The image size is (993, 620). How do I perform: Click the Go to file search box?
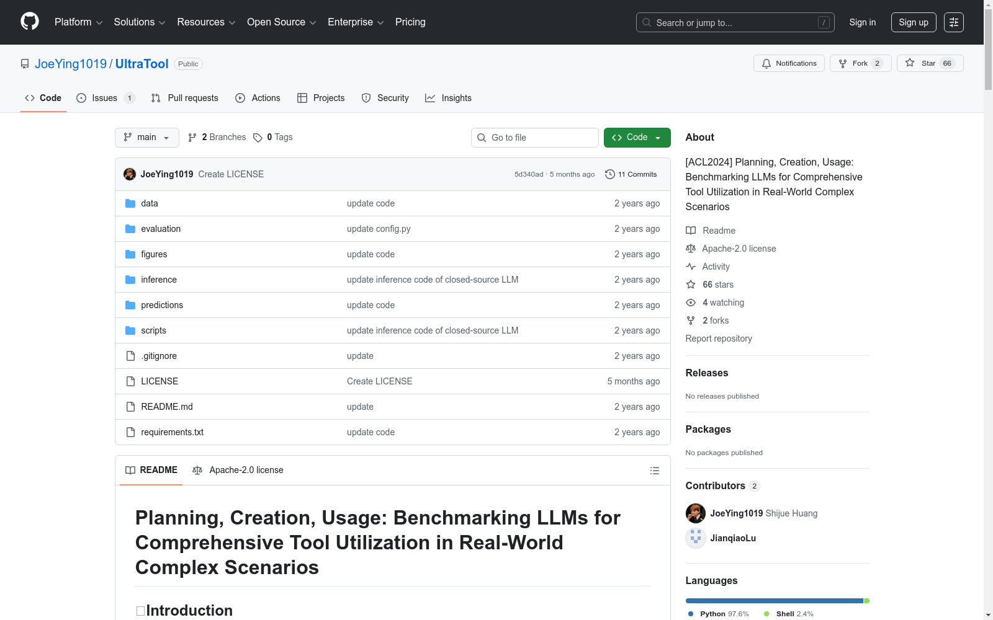coord(535,138)
